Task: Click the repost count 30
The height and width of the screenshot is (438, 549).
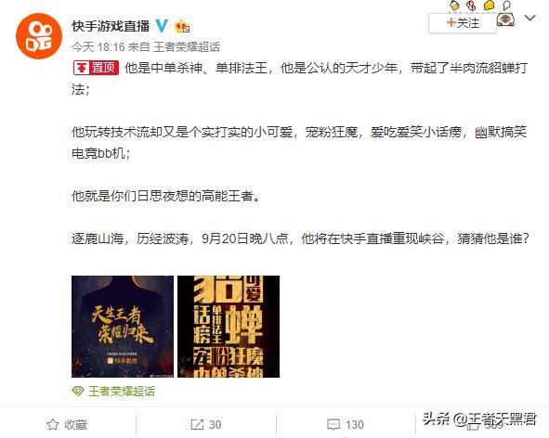Action: [215, 425]
